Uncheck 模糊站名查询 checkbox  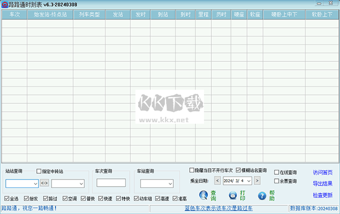tap(239, 170)
